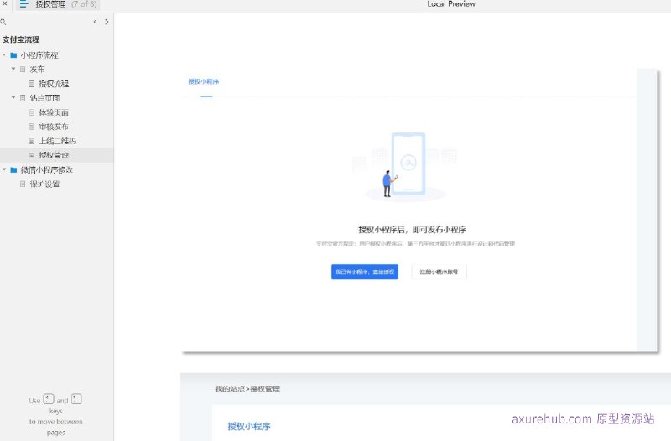Screen dimensions: 671x441
Task: Collapse the 站点页面 page arrow
Action: coord(13,98)
